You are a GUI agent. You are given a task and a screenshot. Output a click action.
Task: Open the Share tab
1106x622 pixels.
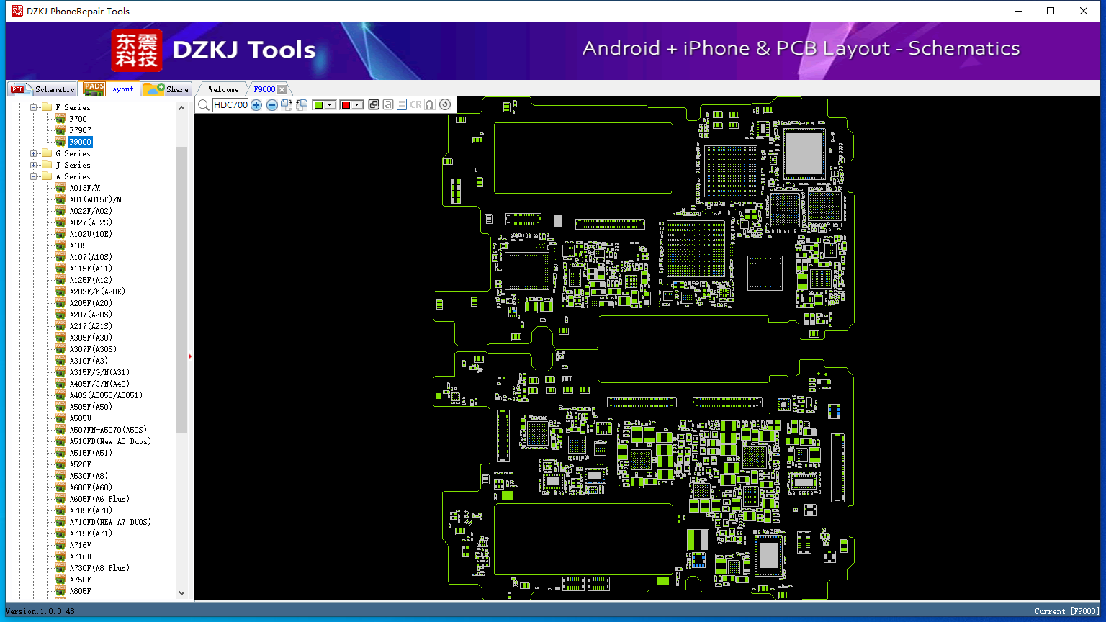point(166,89)
